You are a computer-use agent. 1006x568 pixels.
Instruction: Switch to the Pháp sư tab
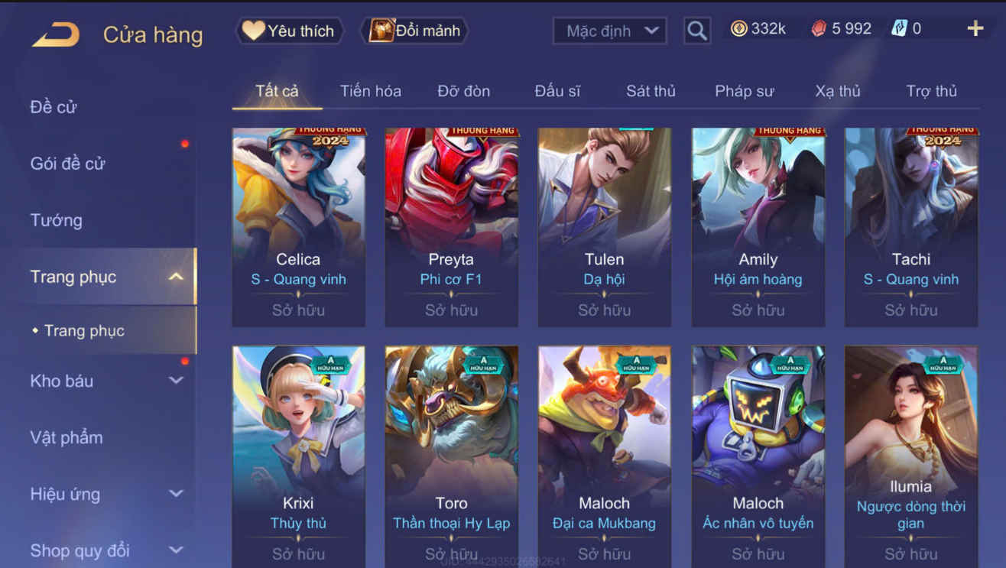tap(745, 91)
